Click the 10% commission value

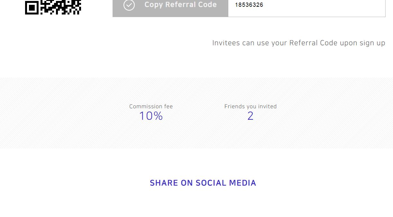click(151, 116)
